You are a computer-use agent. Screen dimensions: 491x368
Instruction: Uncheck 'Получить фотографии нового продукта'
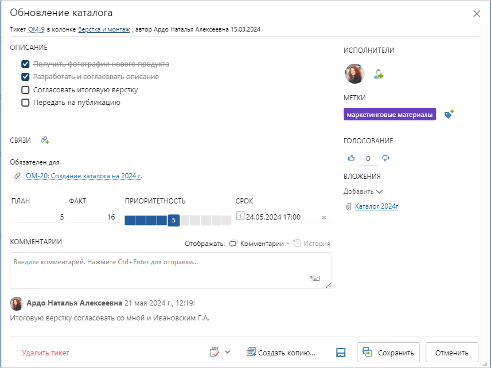pyautogui.click(x=25, y=64)
